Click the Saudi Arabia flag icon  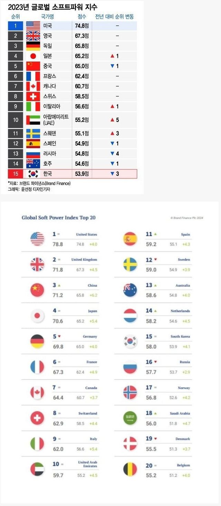130,418
